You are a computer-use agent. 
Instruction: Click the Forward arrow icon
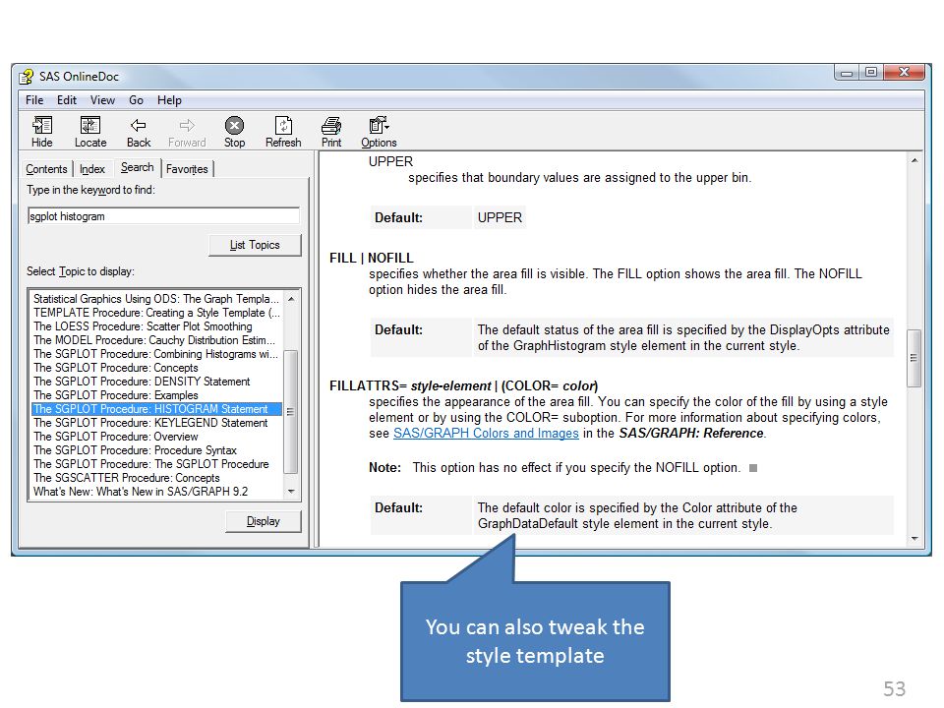[187, 125]
